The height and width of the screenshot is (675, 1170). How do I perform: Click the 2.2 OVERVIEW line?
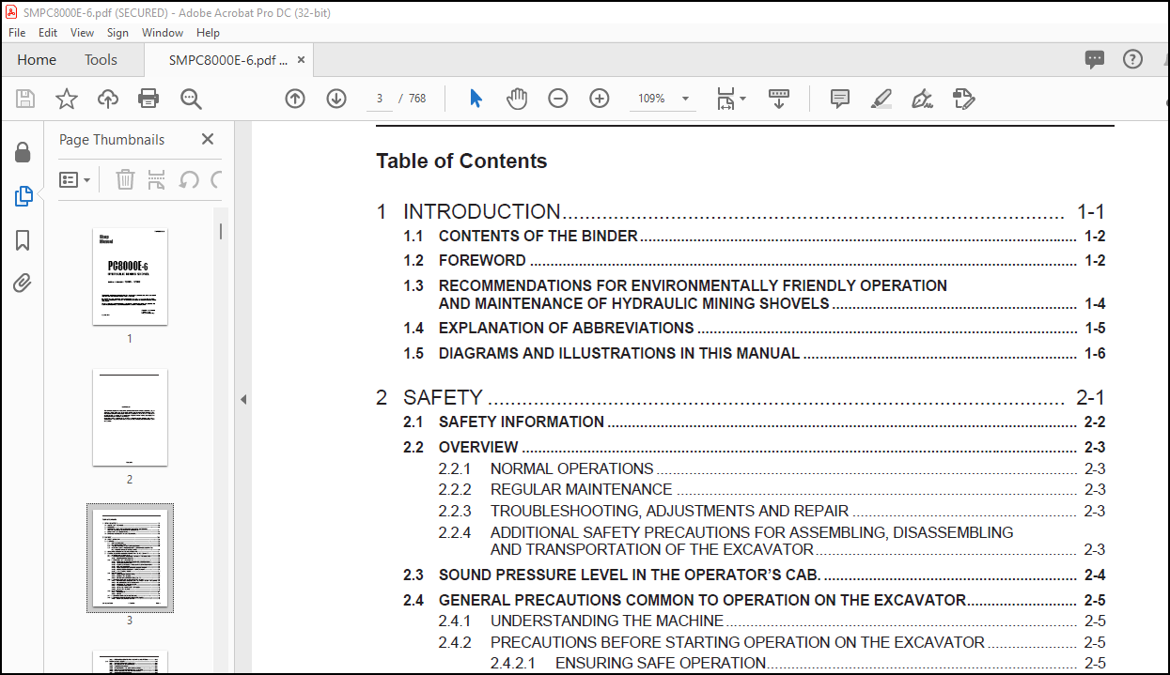754,447
